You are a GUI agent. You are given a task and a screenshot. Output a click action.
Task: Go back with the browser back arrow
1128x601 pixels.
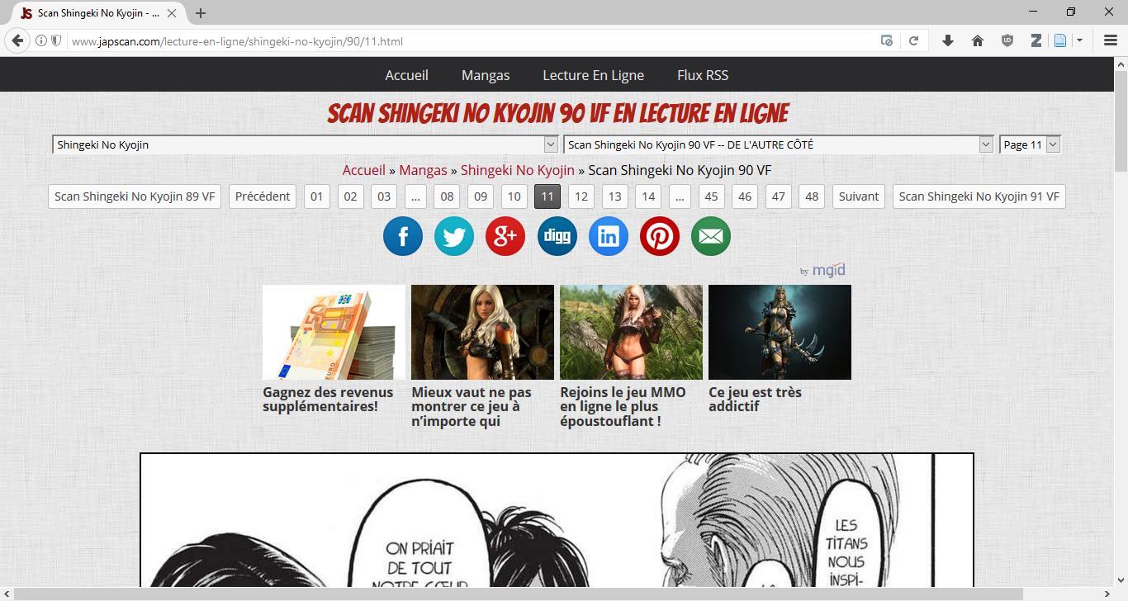tap(17, 40)
